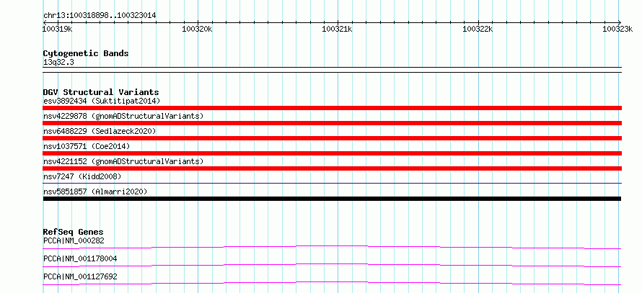Screen dimensions: 642x293
Task: Open the nsv7247 (Kidd2008) label
Action: tap(82, 176)
